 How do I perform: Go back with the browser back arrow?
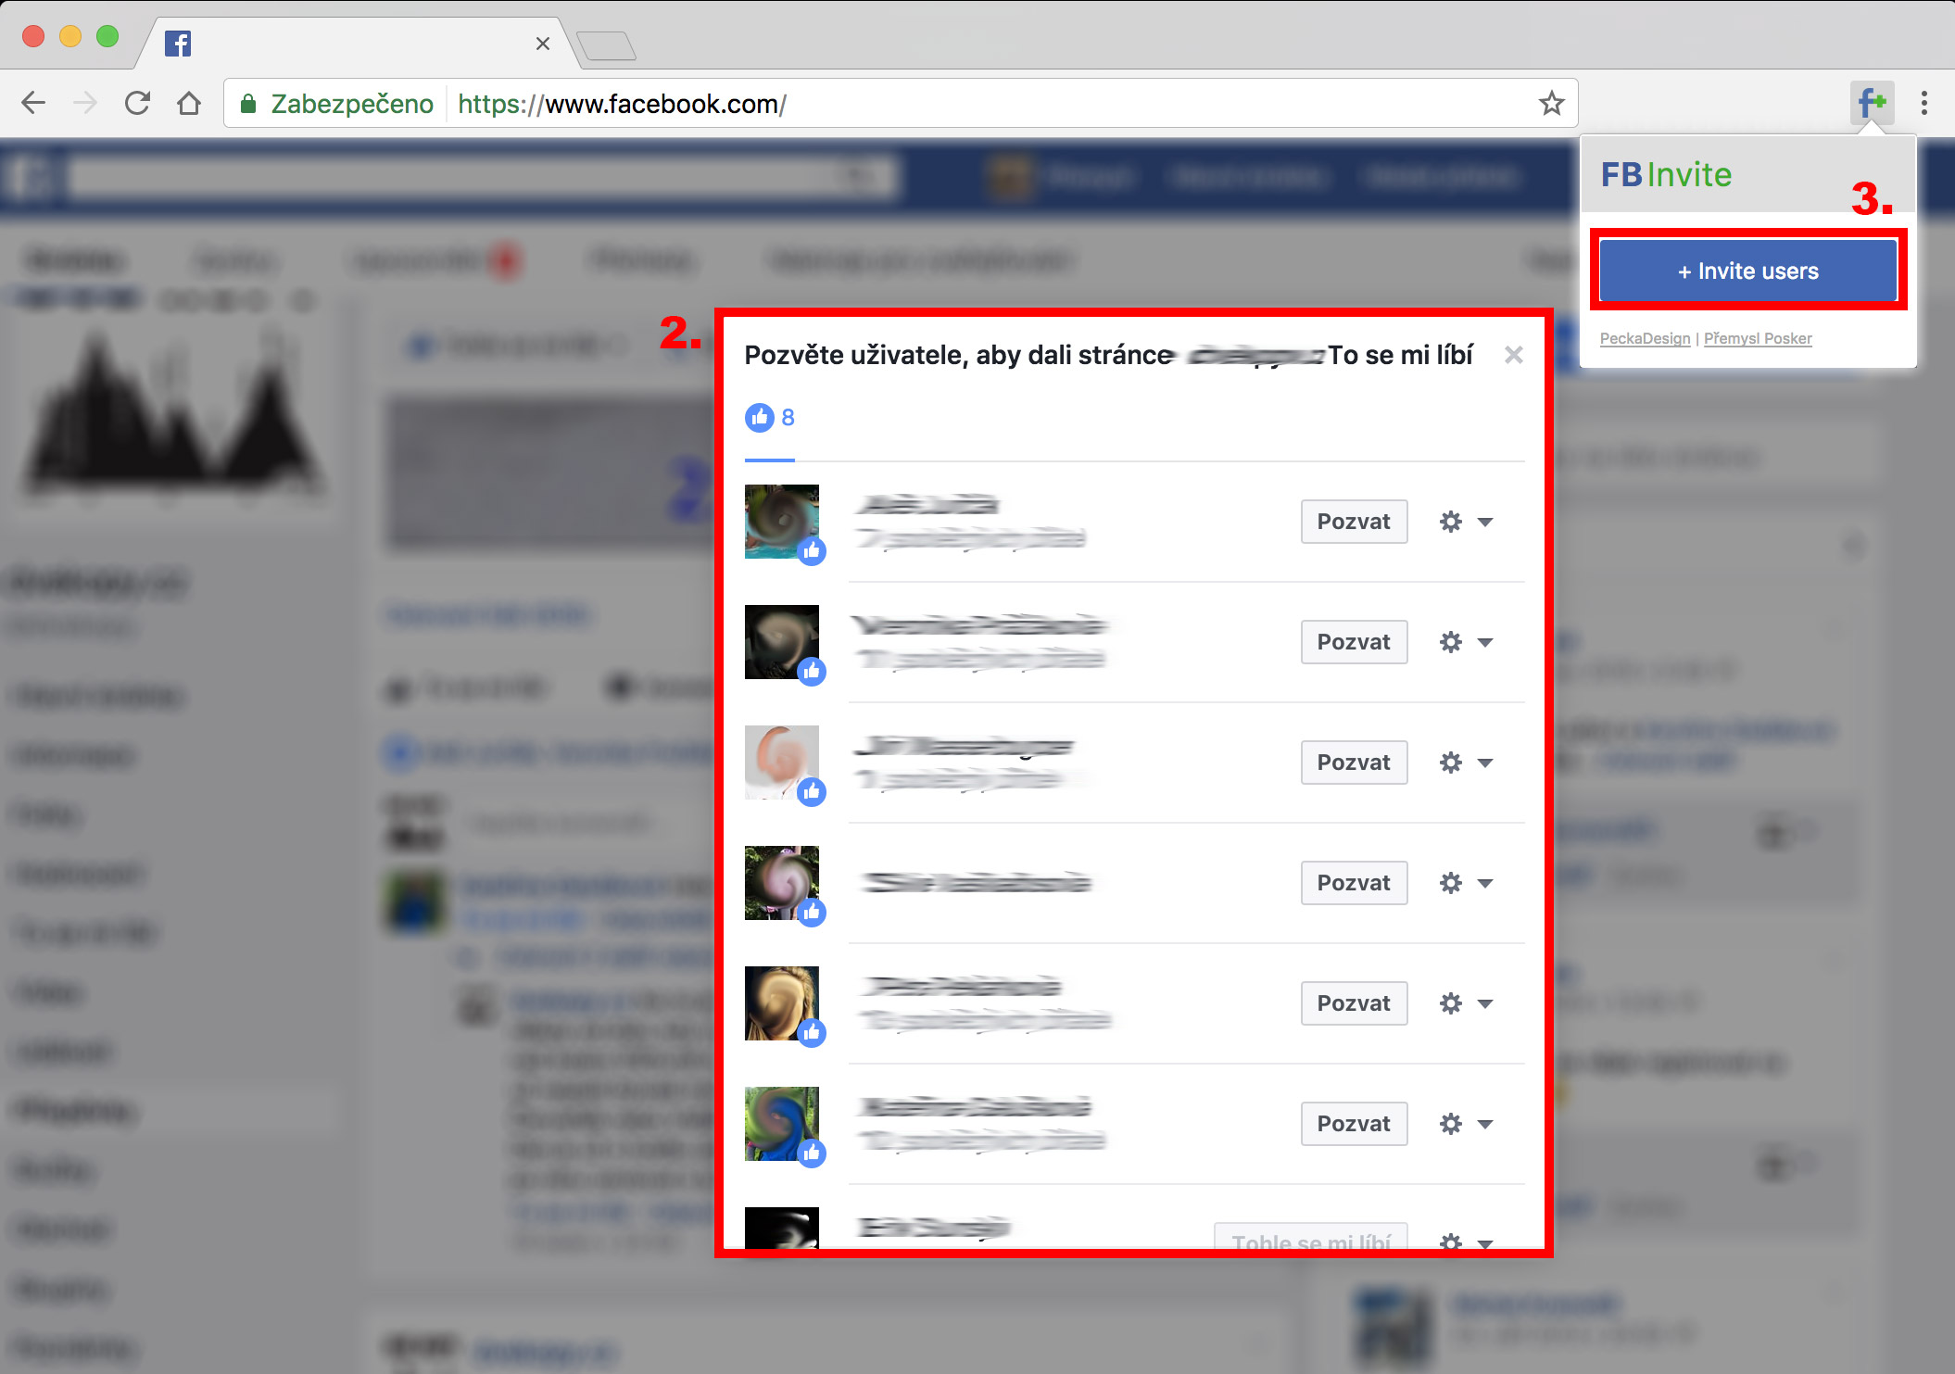pyautogui.click(x=33, y=103)
